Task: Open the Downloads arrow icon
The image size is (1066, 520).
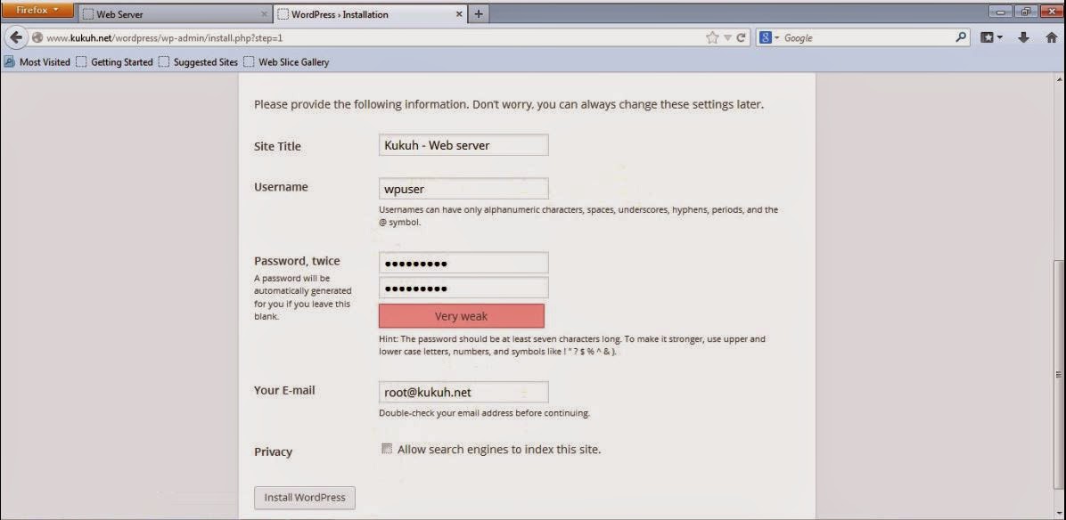Action: pyautogui.click(x=1023, y=38)
